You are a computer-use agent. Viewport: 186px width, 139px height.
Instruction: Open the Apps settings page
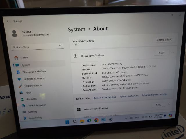(28, 92)
